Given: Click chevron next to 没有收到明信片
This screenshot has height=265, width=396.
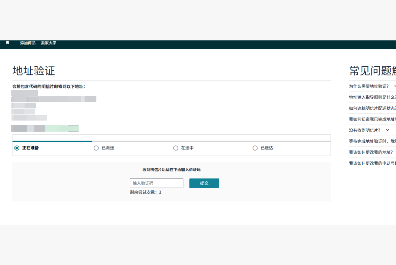Looking at the screenshot, I should [388, 130].
